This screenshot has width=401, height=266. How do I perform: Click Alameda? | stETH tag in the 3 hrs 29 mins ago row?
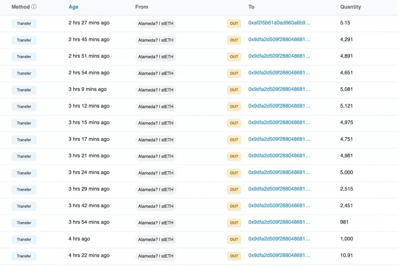156,190
